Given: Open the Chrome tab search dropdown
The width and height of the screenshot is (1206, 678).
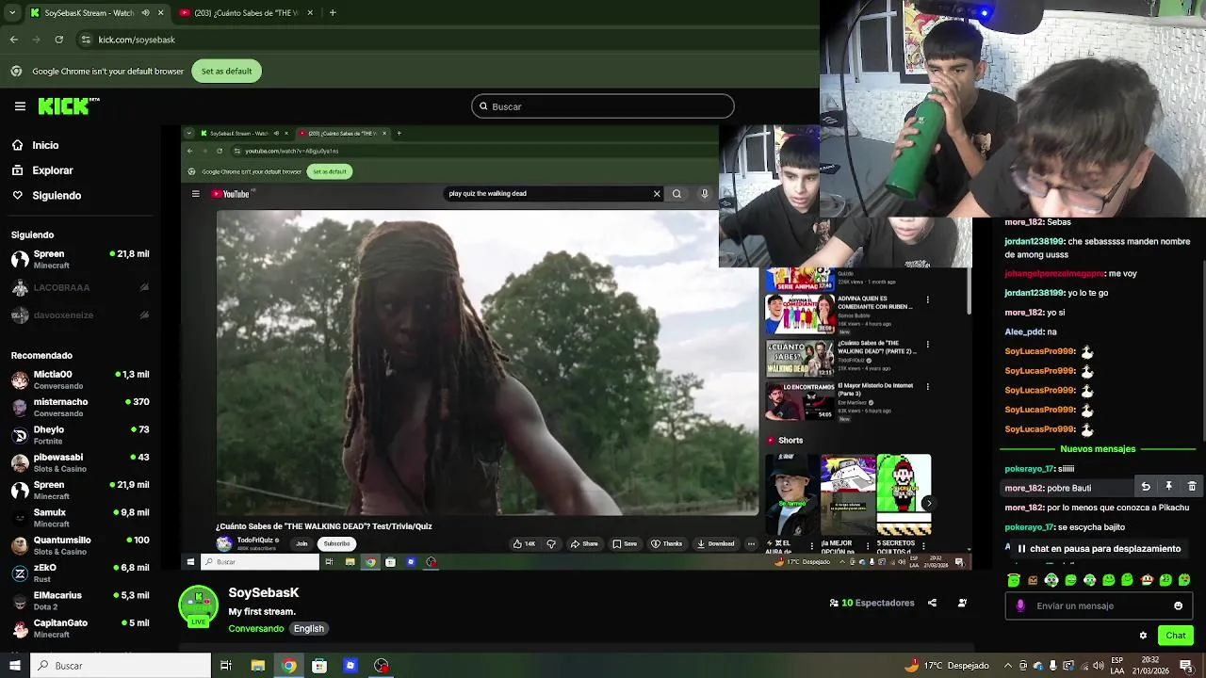Looking at the screenshot, I should point(11,13).
